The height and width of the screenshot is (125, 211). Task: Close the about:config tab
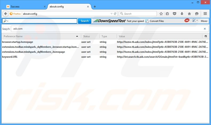point(88,7)
